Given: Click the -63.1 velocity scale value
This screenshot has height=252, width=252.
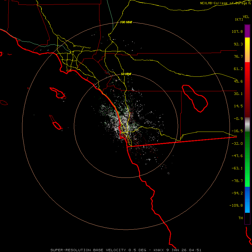Looking at the screenshot, I should pos(237,168).
